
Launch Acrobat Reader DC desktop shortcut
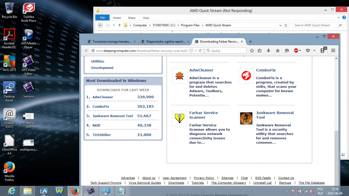(x=9, y=39)
